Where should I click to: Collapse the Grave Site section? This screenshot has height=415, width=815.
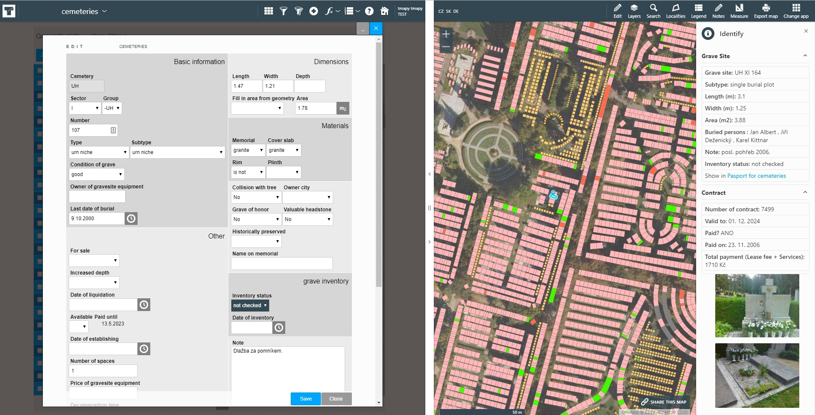(805, 56)
